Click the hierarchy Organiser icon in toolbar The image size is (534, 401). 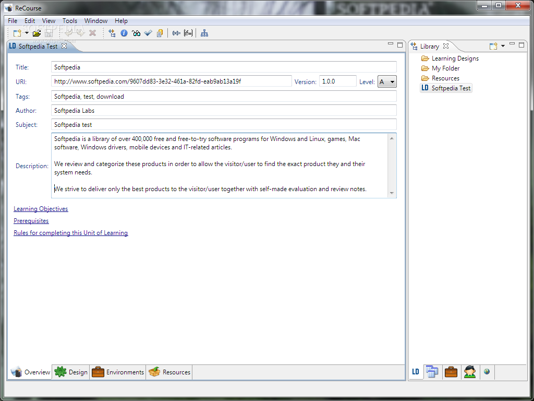click(x=204, y=33)
